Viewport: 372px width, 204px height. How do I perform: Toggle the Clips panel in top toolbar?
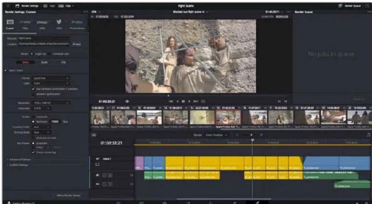66,6
